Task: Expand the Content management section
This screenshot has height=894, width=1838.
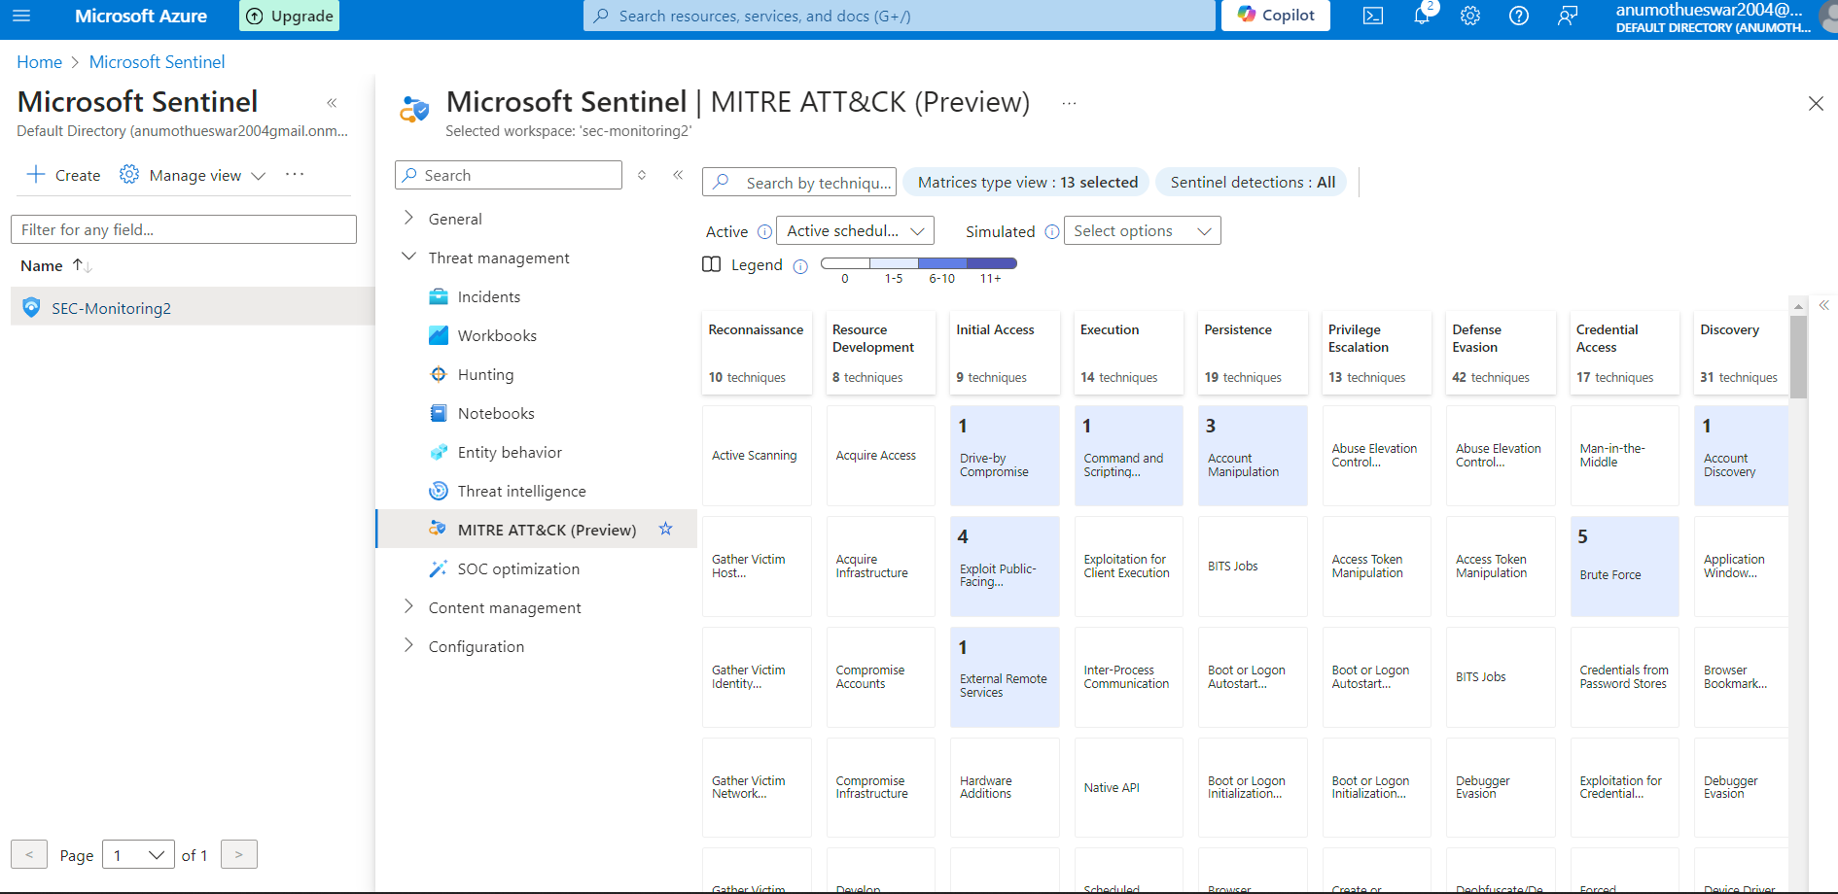Action: click(x=408, y=606)
